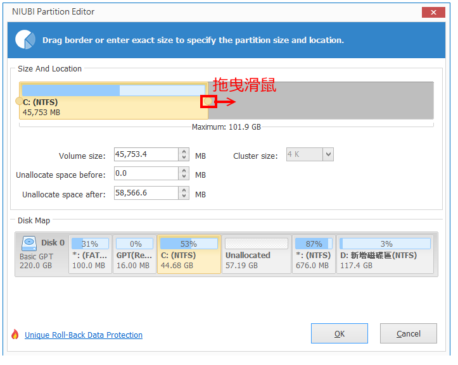Select the Unallocated 57.19 GB block
This screenshot has height=365, width=458.
[x=257, y=254]
